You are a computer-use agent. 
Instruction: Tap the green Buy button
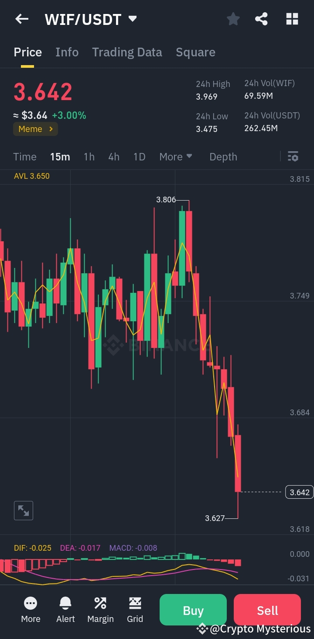pyautogui.click(x=193, y=610)
